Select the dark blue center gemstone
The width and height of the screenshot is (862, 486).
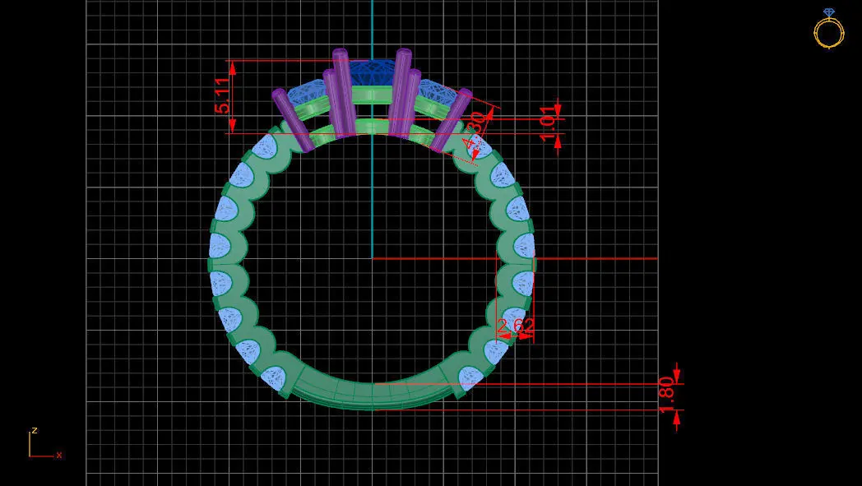(372, 74)
